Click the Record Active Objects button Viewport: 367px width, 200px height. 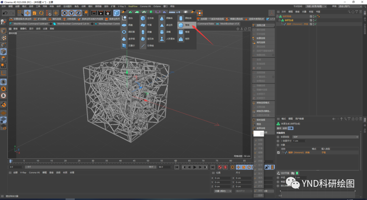(220, 167)
